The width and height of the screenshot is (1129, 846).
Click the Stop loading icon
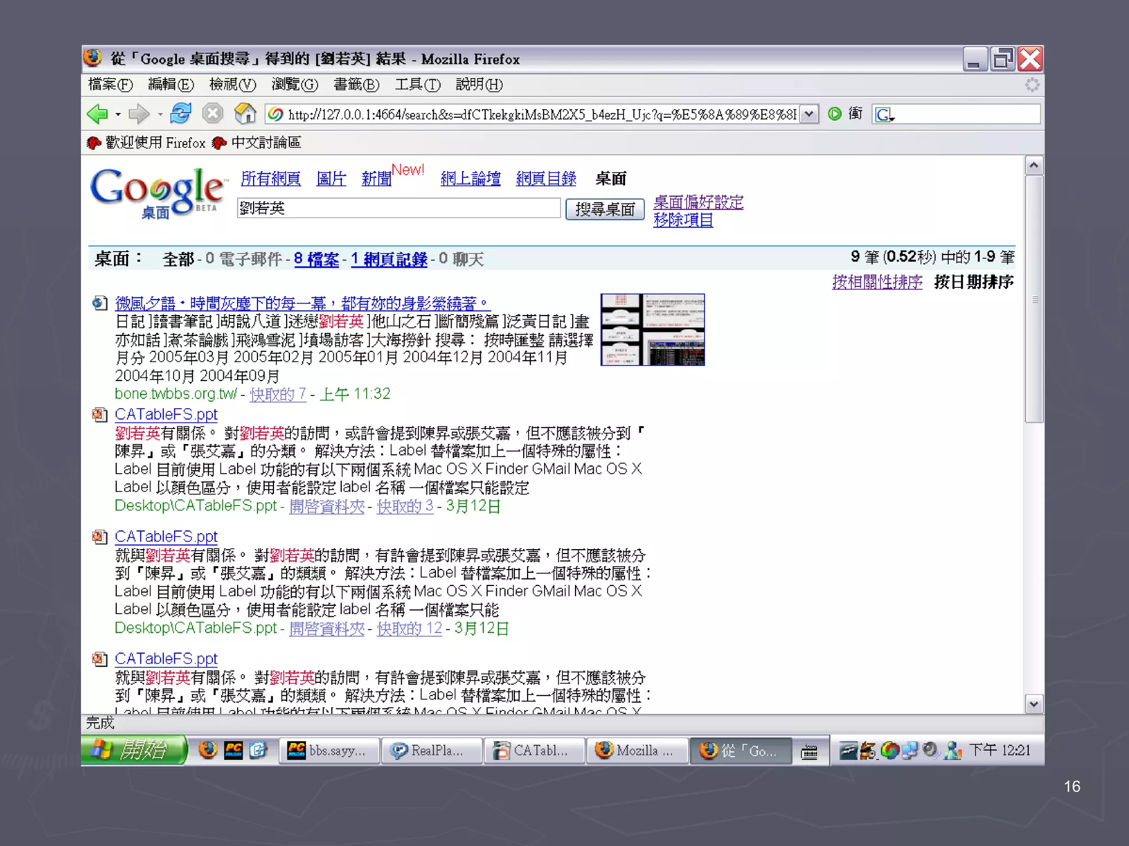(x=212, y=113)
